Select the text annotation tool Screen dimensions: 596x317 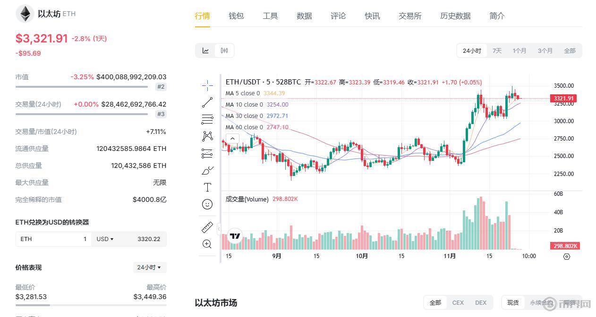[207, 187]
